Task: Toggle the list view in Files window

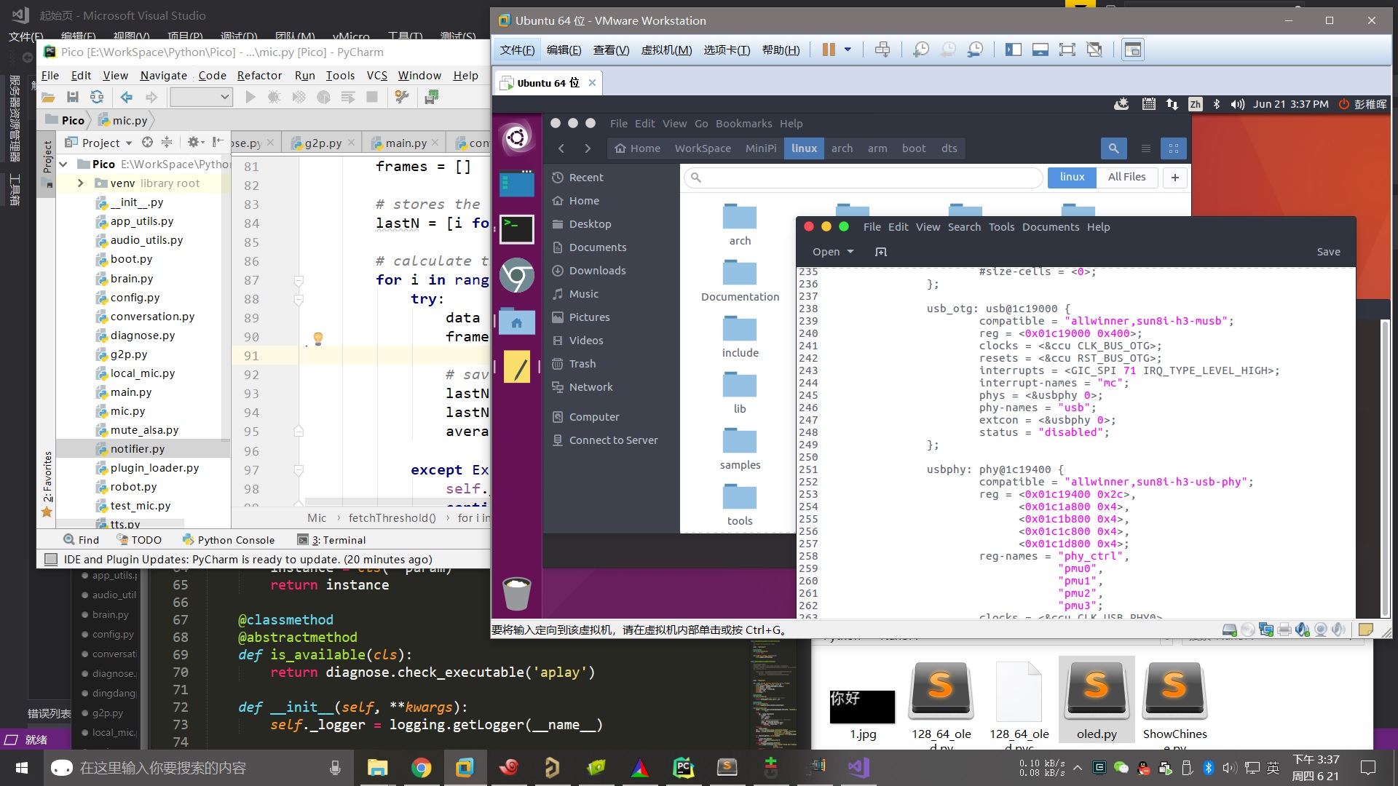Action: pyautogui.click(x=1145, y=148)
